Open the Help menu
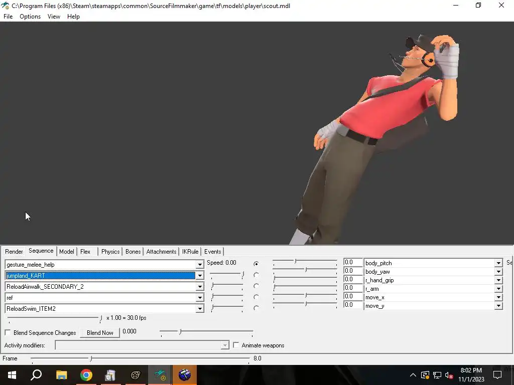The image size is (514, 385). 73,17
